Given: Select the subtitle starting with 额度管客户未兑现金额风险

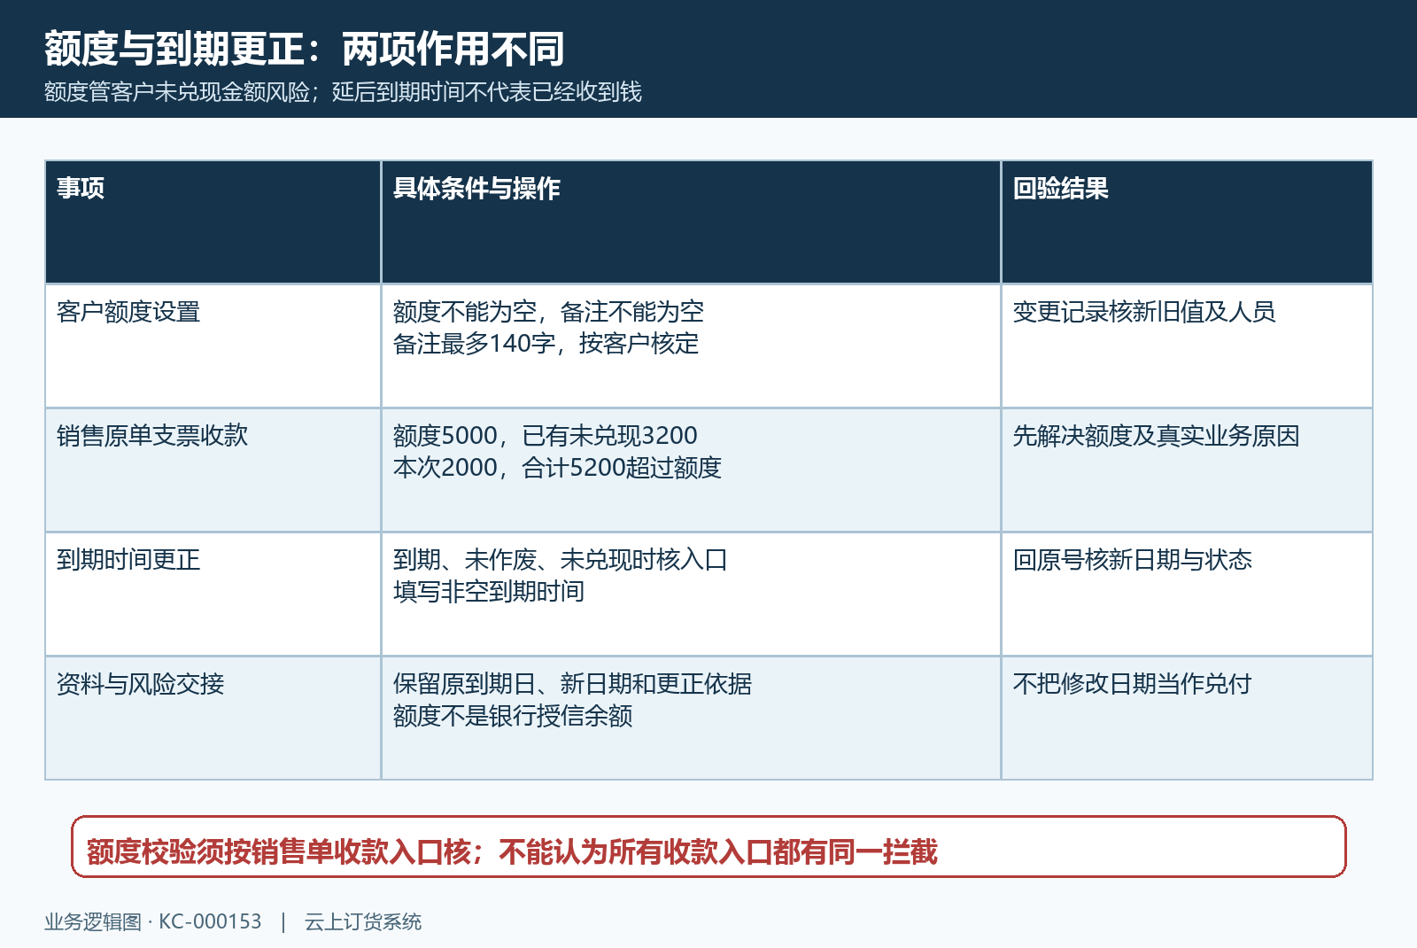Looking at the screenshot, I should point(343,92).
